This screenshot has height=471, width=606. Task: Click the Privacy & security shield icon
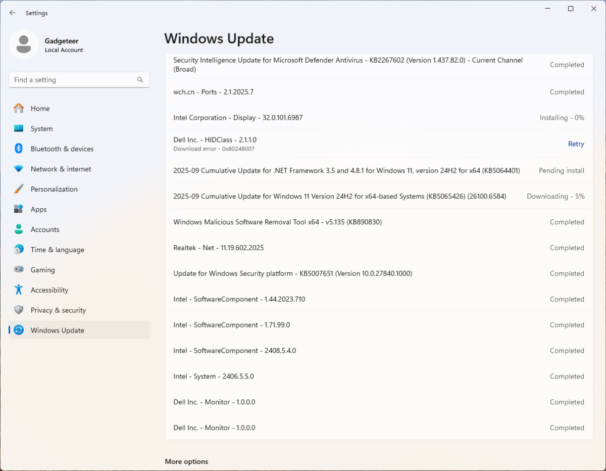point(19,310)
